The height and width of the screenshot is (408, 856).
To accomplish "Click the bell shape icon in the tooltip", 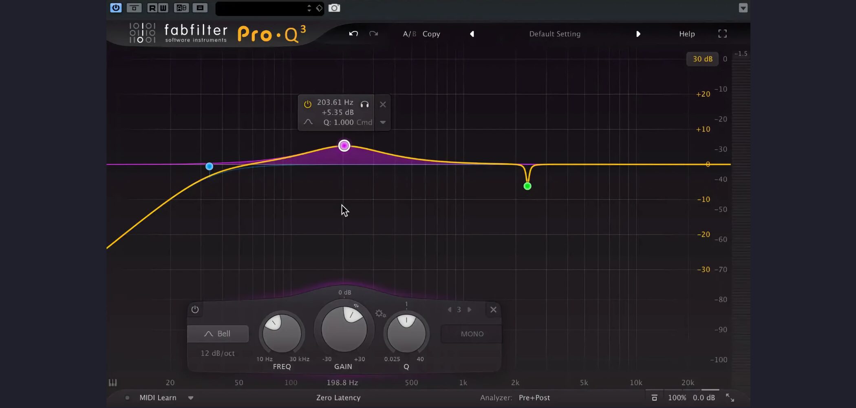I will 308,122.
